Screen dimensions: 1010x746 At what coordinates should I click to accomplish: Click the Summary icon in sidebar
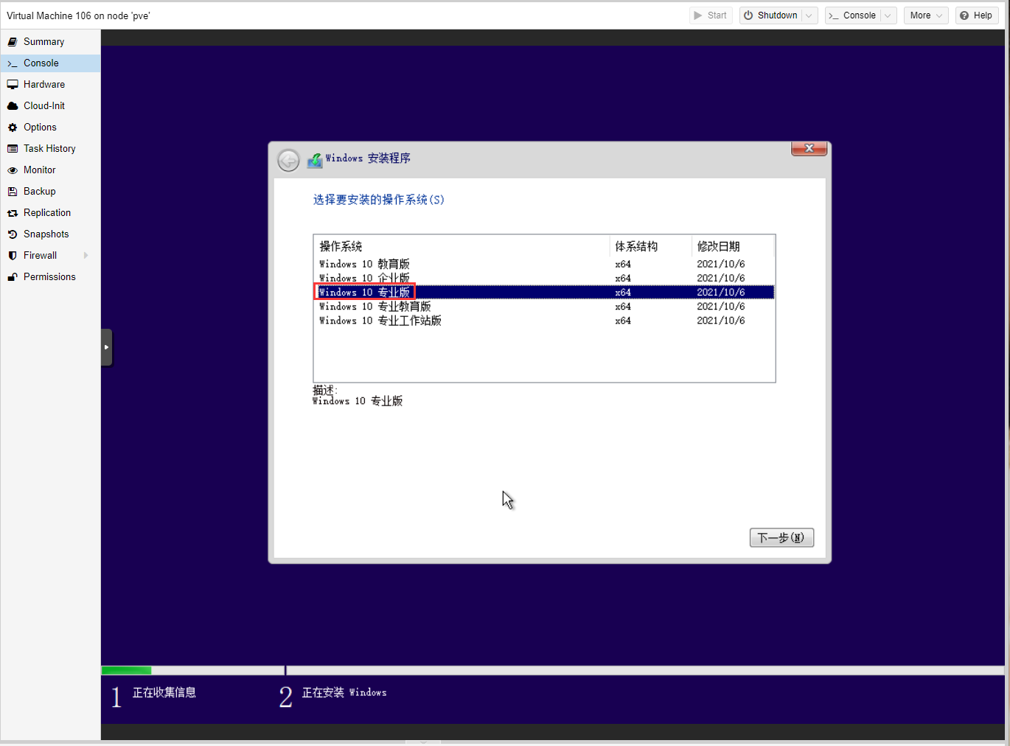pyautogui.click(x=13, y=42)
